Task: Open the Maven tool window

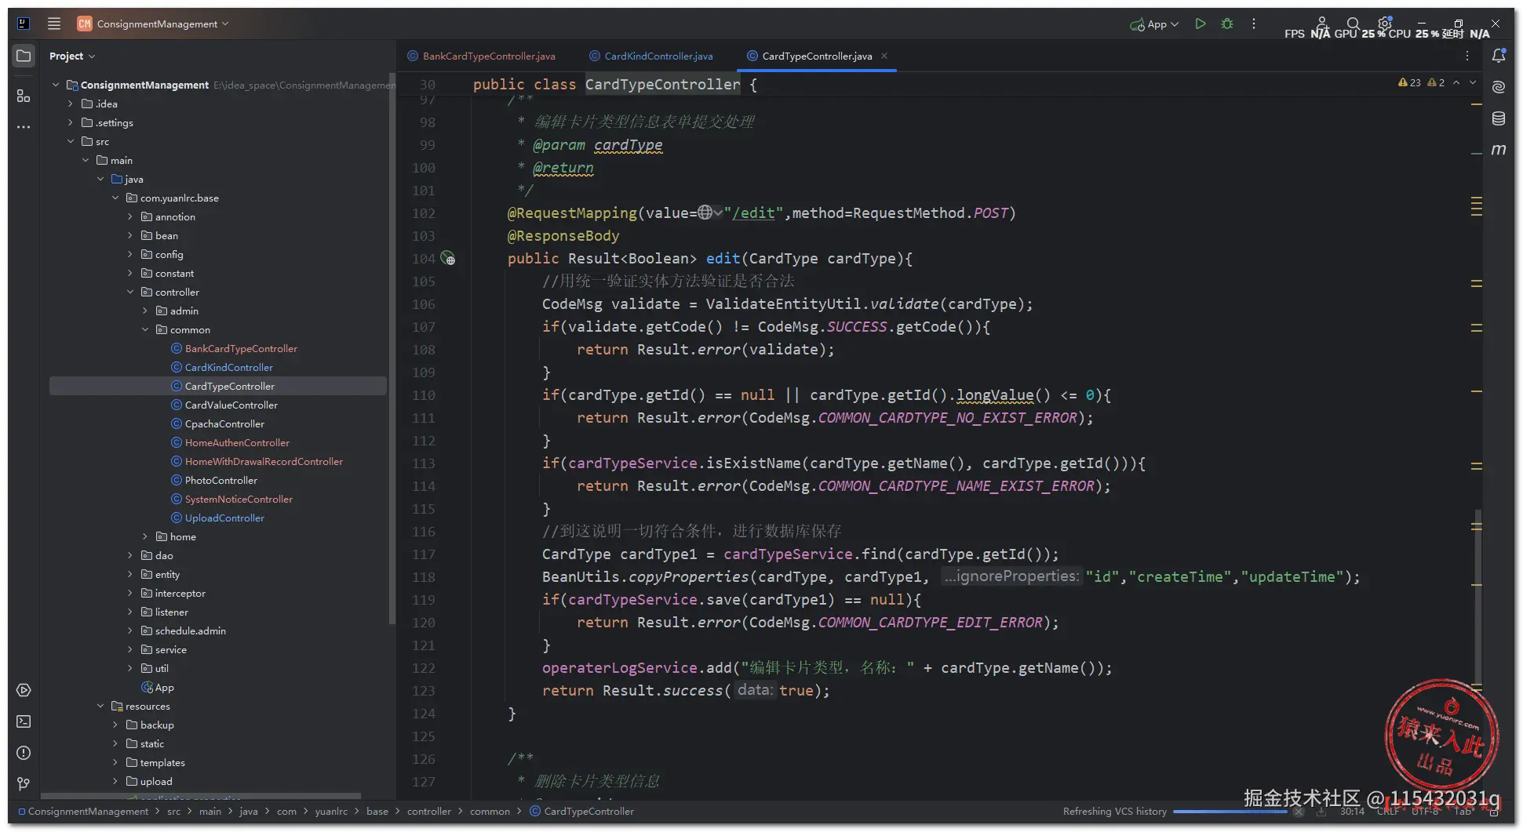Action: (1499, 150)
